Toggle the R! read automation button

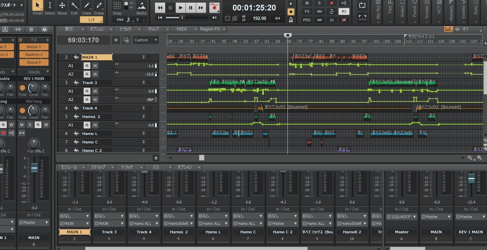(x=344, y=11)
